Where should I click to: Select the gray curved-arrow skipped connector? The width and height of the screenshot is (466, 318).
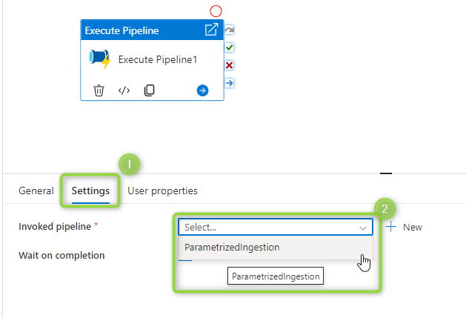coord(229,30)
